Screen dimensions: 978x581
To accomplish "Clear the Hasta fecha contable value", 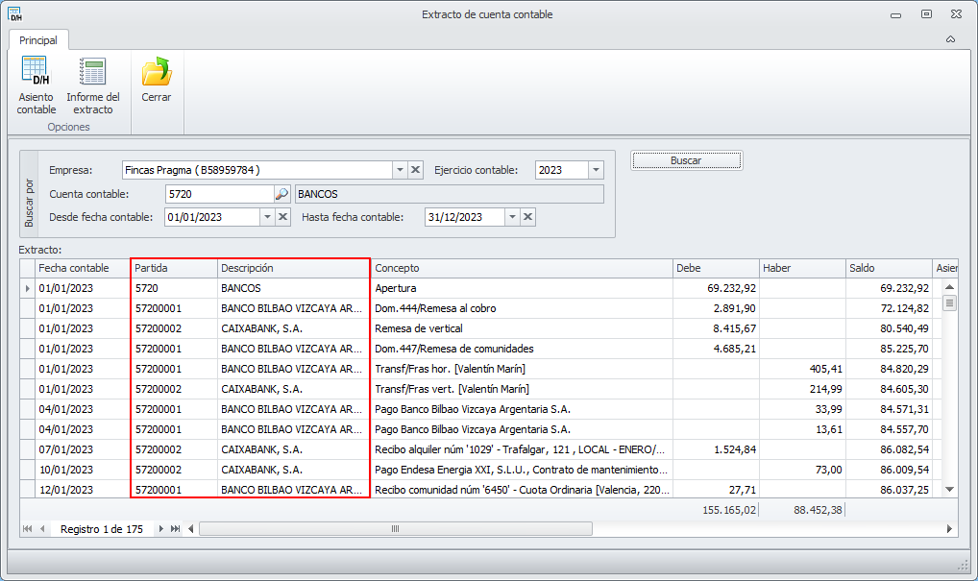I will point(528,217).
